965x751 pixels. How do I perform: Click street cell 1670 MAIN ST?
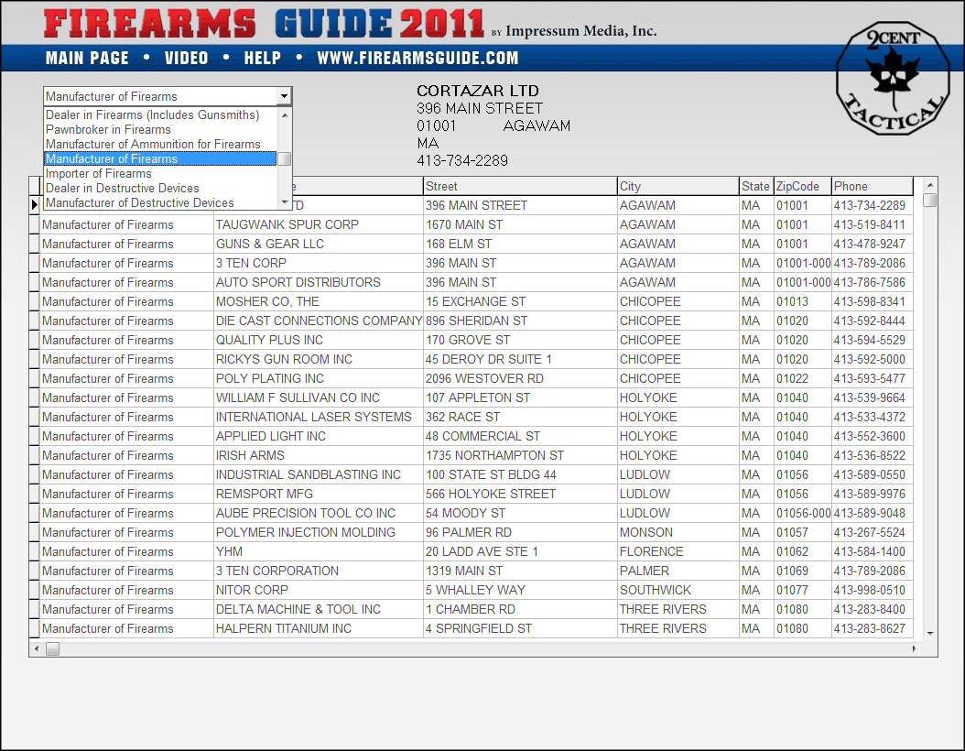point(520,224)
